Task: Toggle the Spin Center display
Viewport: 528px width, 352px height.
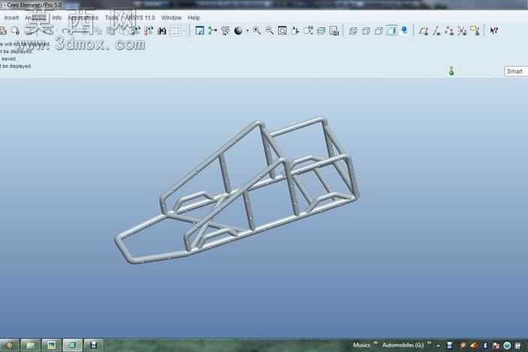Action: tap(212, 31)
